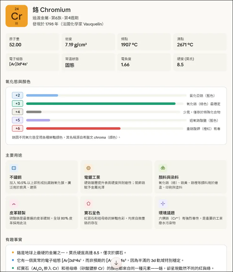
Task: Click the 電子組態 [Ar]3d⁵4s¹ card
Action: tap(32, 62)
